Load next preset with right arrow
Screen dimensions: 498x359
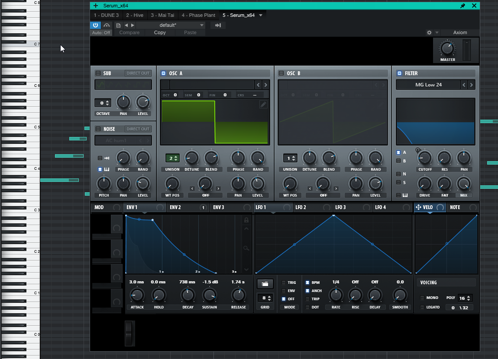click(x=133, y=25)
